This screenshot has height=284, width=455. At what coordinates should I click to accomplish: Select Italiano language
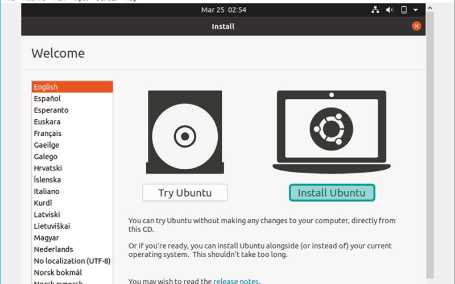coord(72,191)
